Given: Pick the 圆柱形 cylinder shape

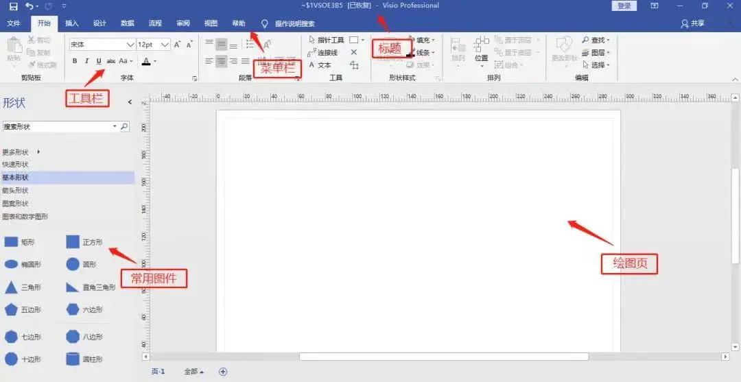Looking at the screenshot, I should [73, 359].
